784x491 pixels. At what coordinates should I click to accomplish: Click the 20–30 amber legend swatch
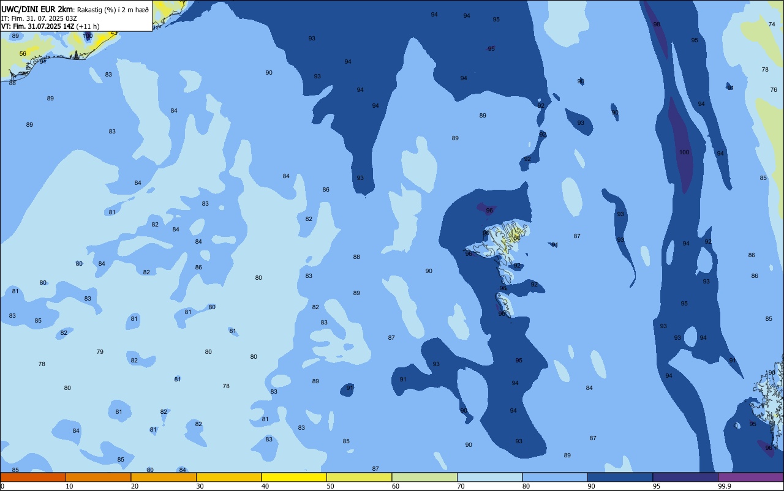coord(164,477)
